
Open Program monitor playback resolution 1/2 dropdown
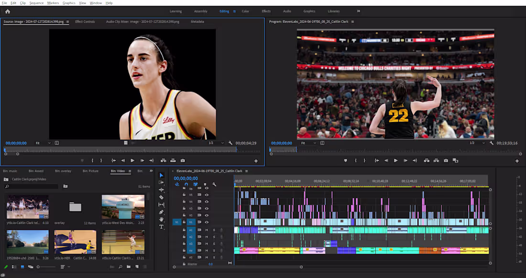tap(477, 143)
